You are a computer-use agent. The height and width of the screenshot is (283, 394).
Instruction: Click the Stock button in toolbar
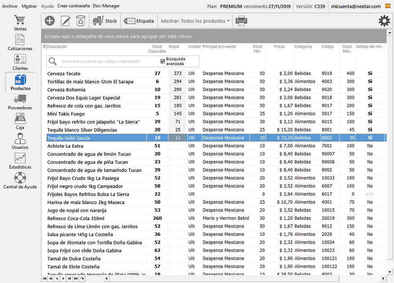click(x=105, y=21)
